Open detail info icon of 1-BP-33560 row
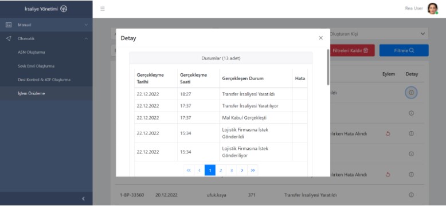Viewport: 446px width, 206px height. 411,195
